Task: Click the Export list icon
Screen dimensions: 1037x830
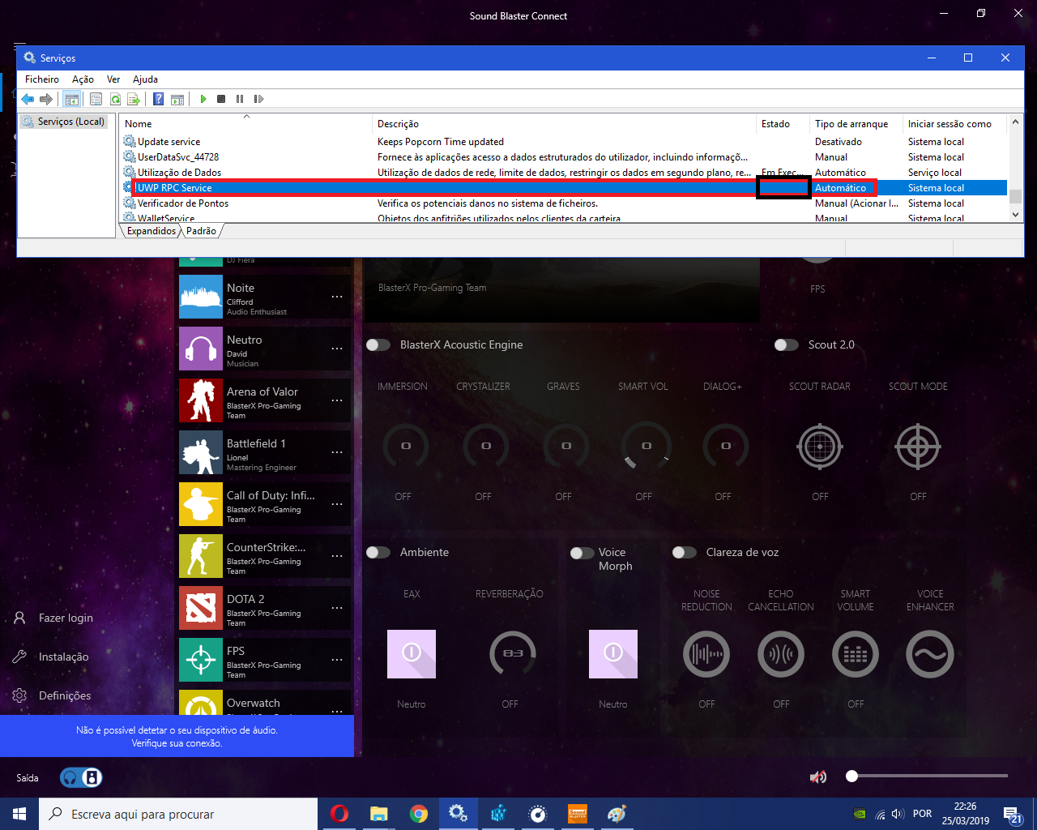Action: pyautogui.click(x=134, y=99)
